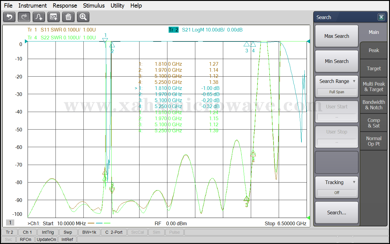Click the Redo arrow toolbar icon
This screenshot has width=390, height=244.
click(24, 17)
